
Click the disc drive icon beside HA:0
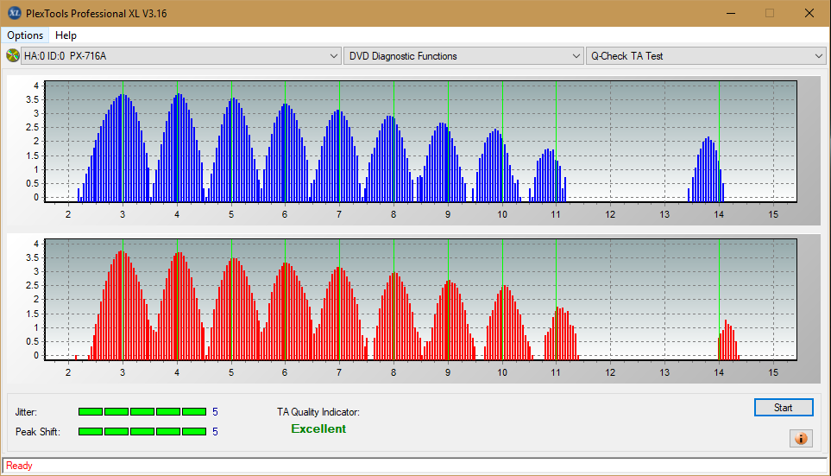12,55
